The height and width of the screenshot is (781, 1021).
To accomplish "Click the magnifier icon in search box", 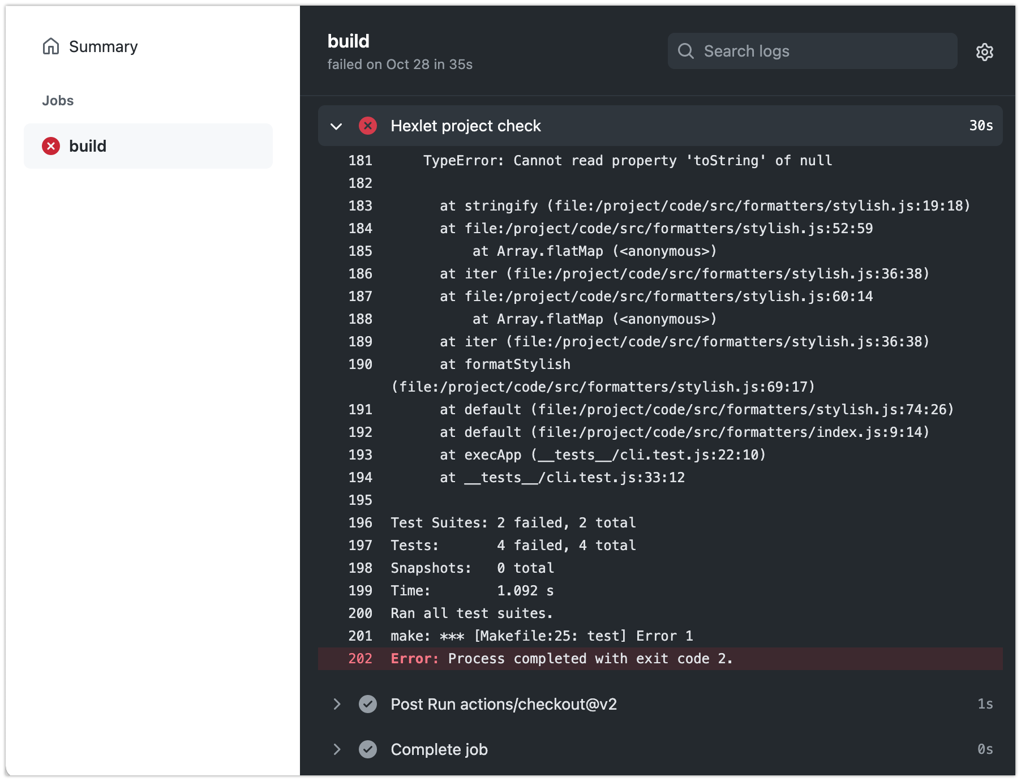I will point(685,51).
